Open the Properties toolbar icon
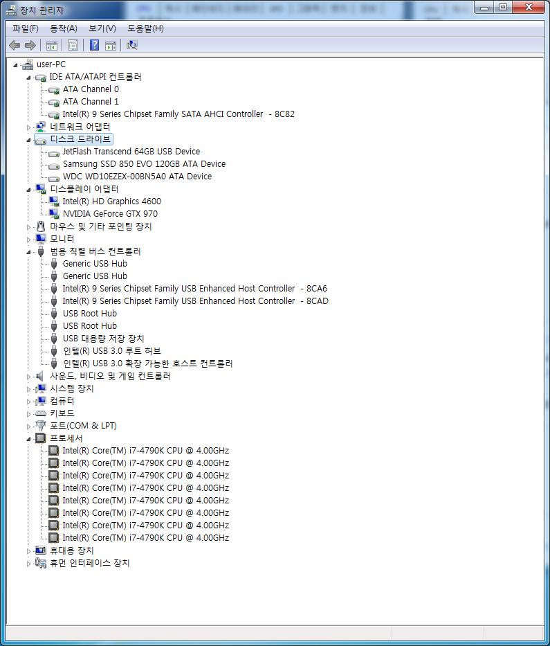Screen dimensions: 550x646 coord(73,45)
